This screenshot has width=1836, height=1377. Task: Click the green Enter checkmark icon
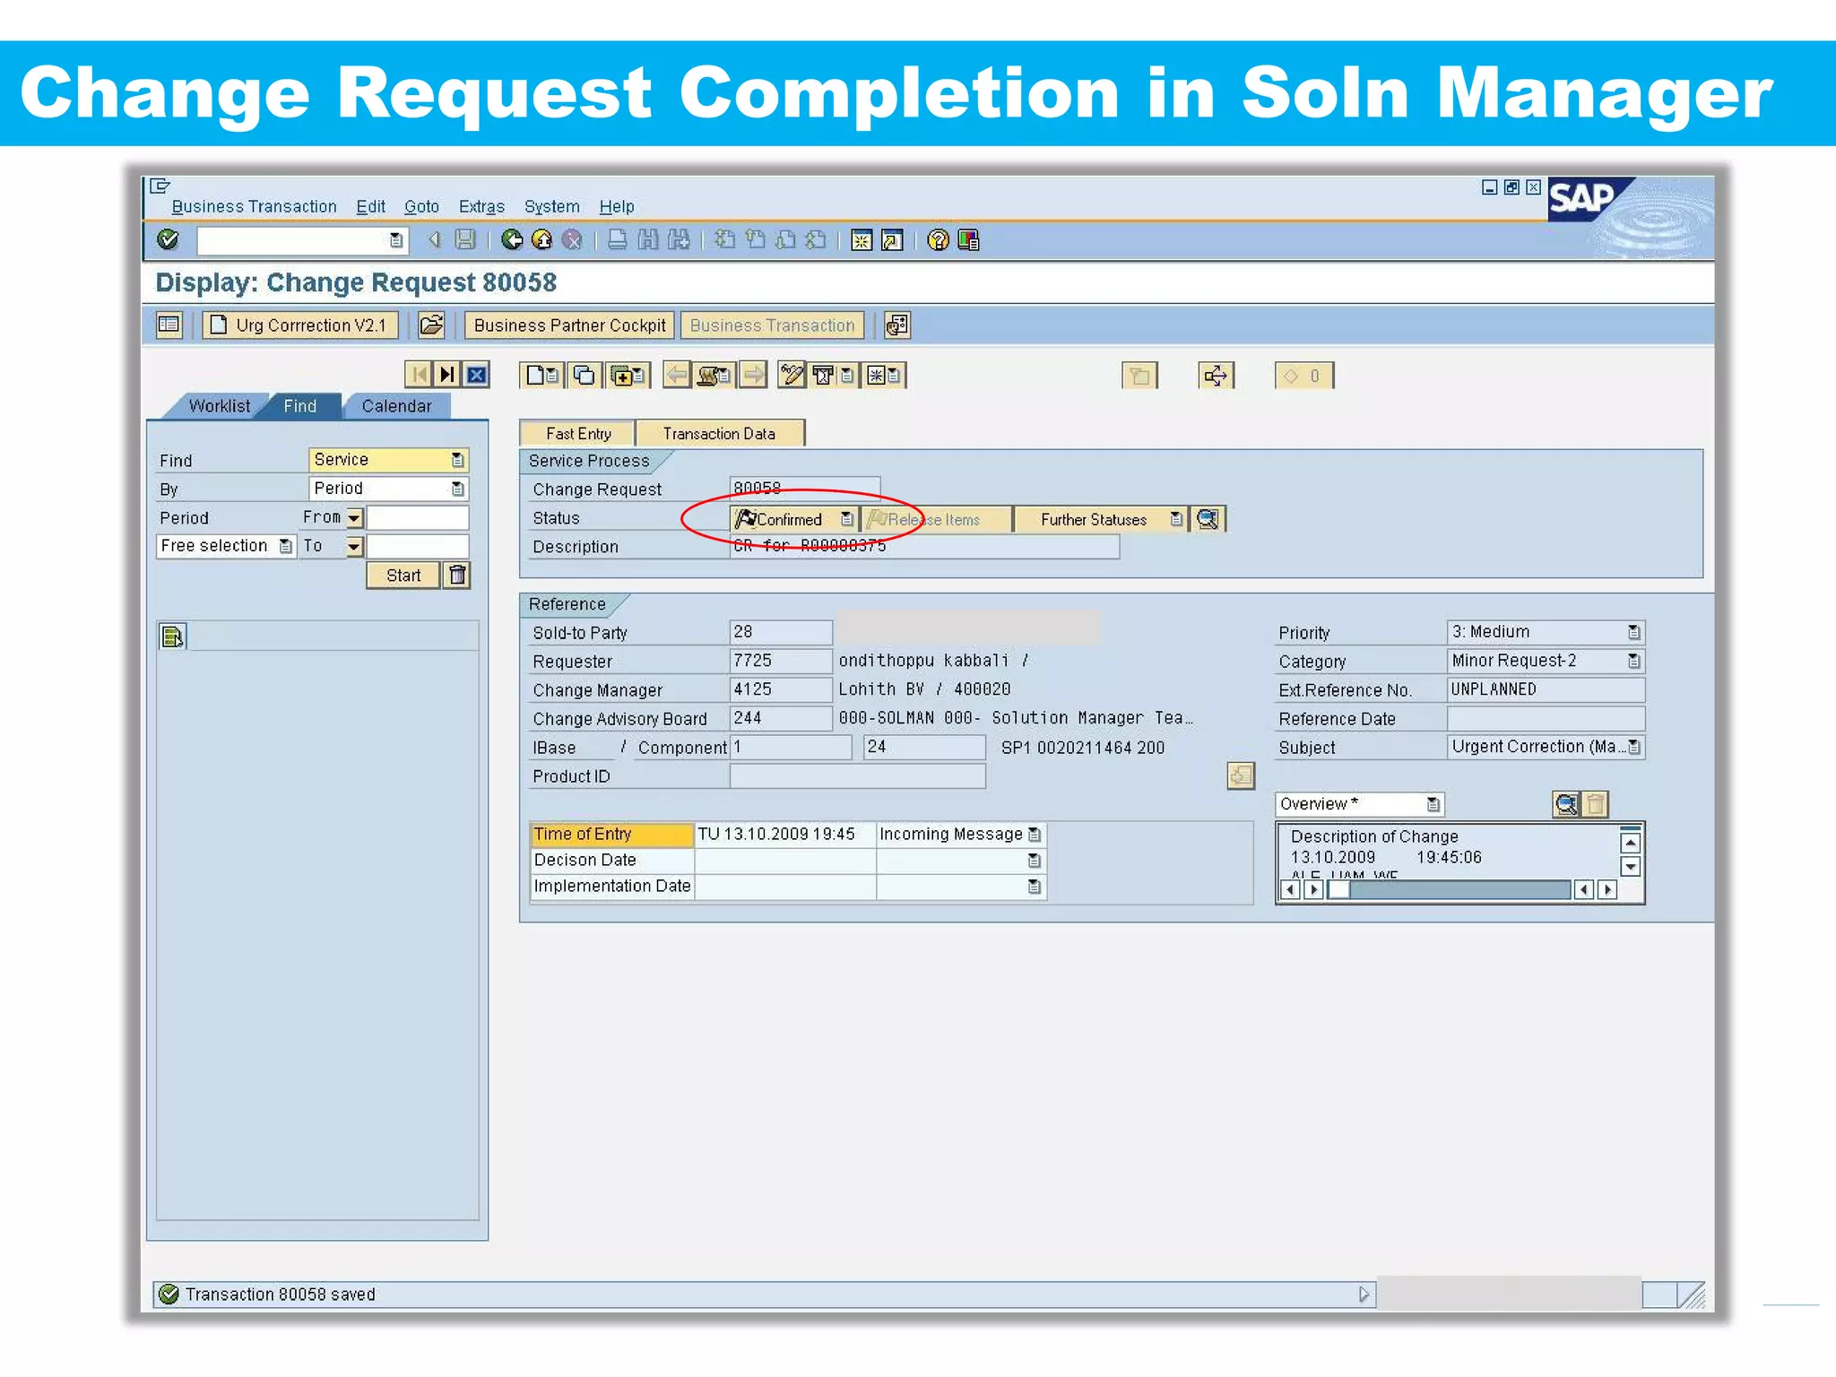pyautogui.click(x=168, y=239)
